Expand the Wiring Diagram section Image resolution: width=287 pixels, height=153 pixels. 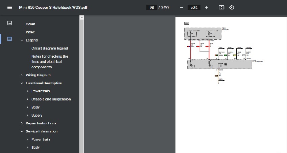coord(22,75)
